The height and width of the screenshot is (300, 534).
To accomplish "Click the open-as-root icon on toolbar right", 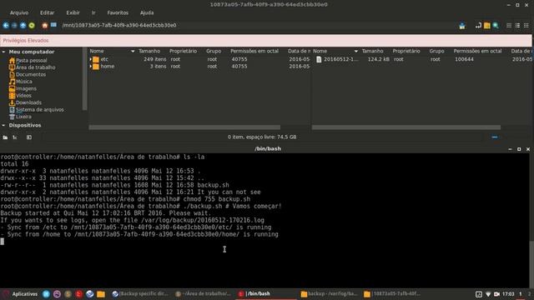I will coord(461,26).
